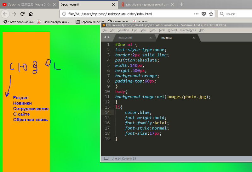This screenshot has height=172, width=252.
Task: Save page to Pocket icon
Action: point(203,14)
